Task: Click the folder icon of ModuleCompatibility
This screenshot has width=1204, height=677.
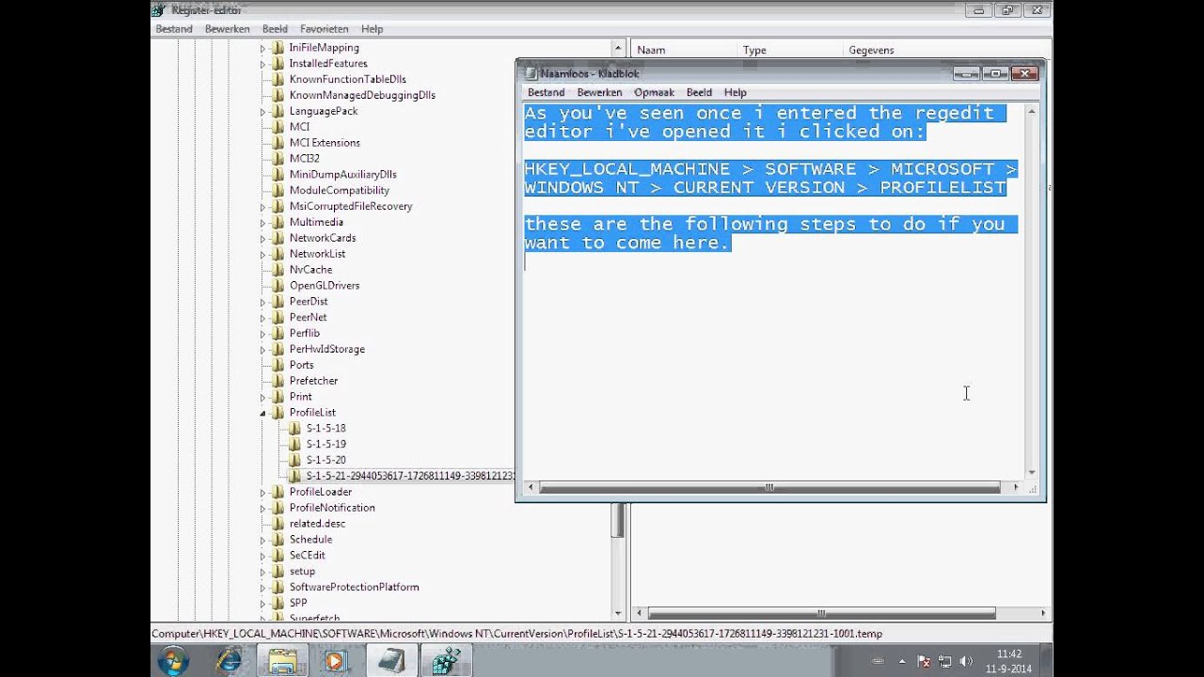Action: click(x=277, y=191)
